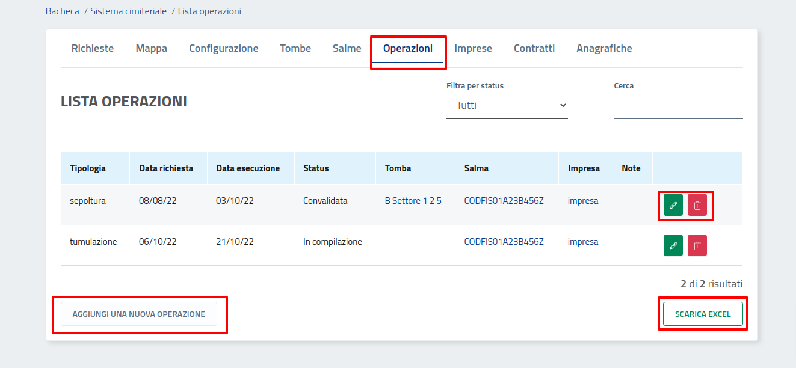Go to the Configurazione tab
796x368 pixels.
[x=224, y=49]
